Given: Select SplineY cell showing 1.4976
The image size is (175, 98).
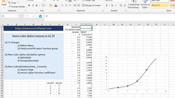Looking at the screenshot, I should pyautogui.click(x=86, y=75).
